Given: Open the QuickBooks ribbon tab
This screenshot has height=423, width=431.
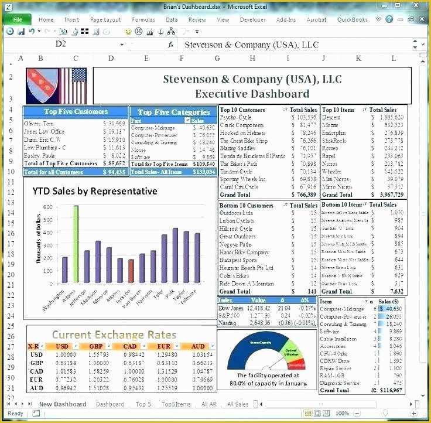Looking at the screenshot, I should click(353, 19).
